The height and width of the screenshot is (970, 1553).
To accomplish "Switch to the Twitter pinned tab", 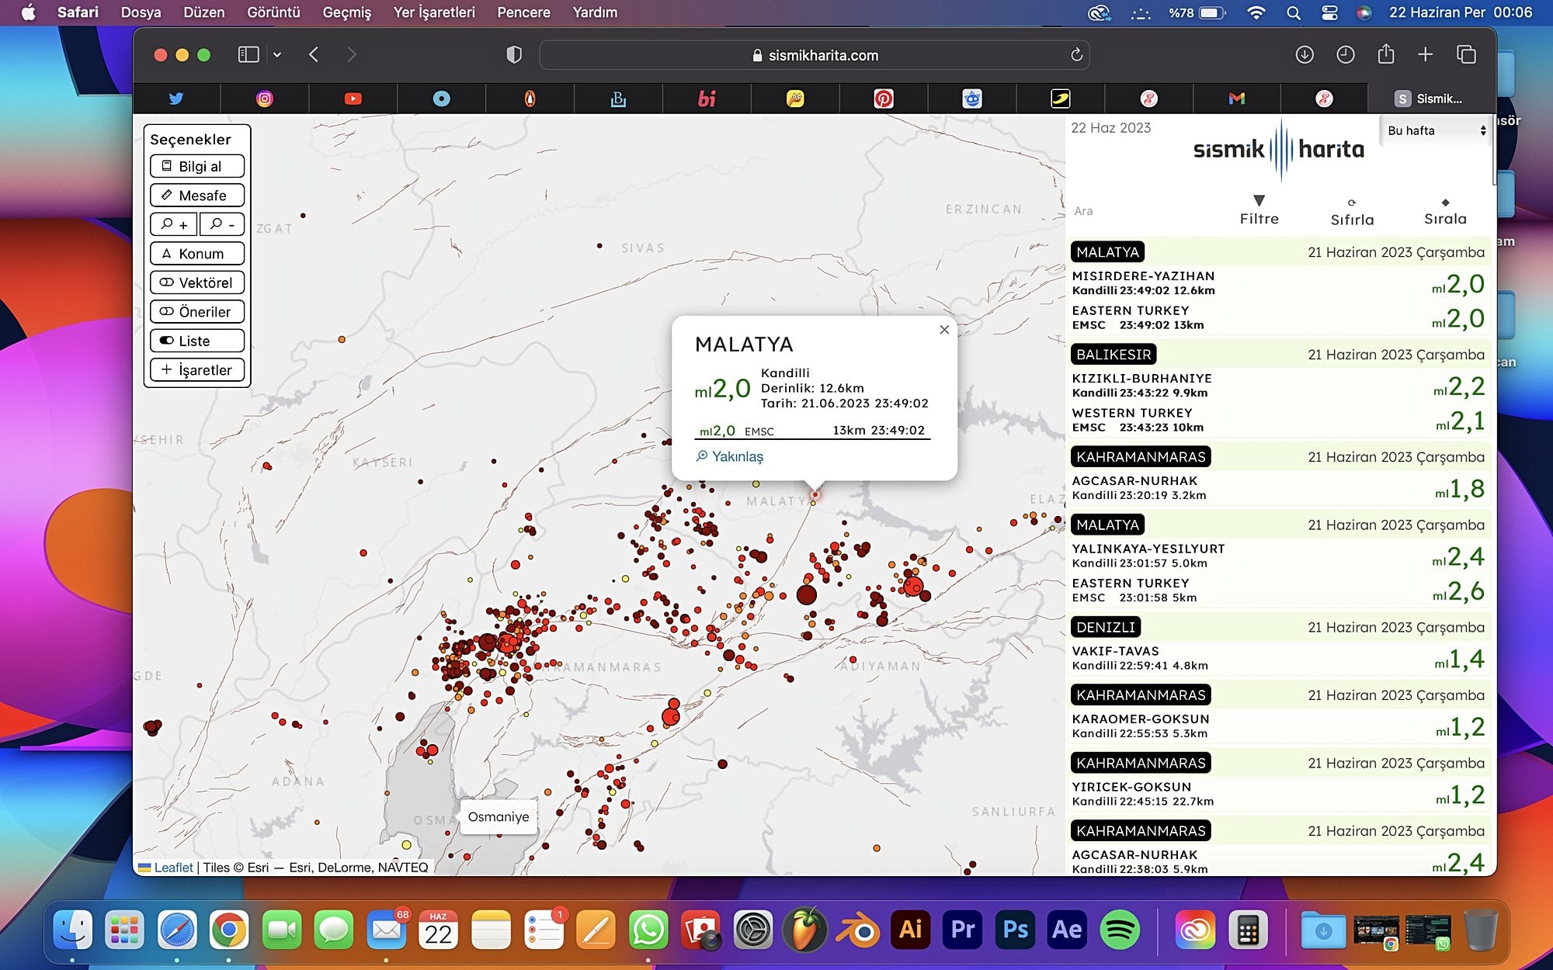I will pos(176,99).
